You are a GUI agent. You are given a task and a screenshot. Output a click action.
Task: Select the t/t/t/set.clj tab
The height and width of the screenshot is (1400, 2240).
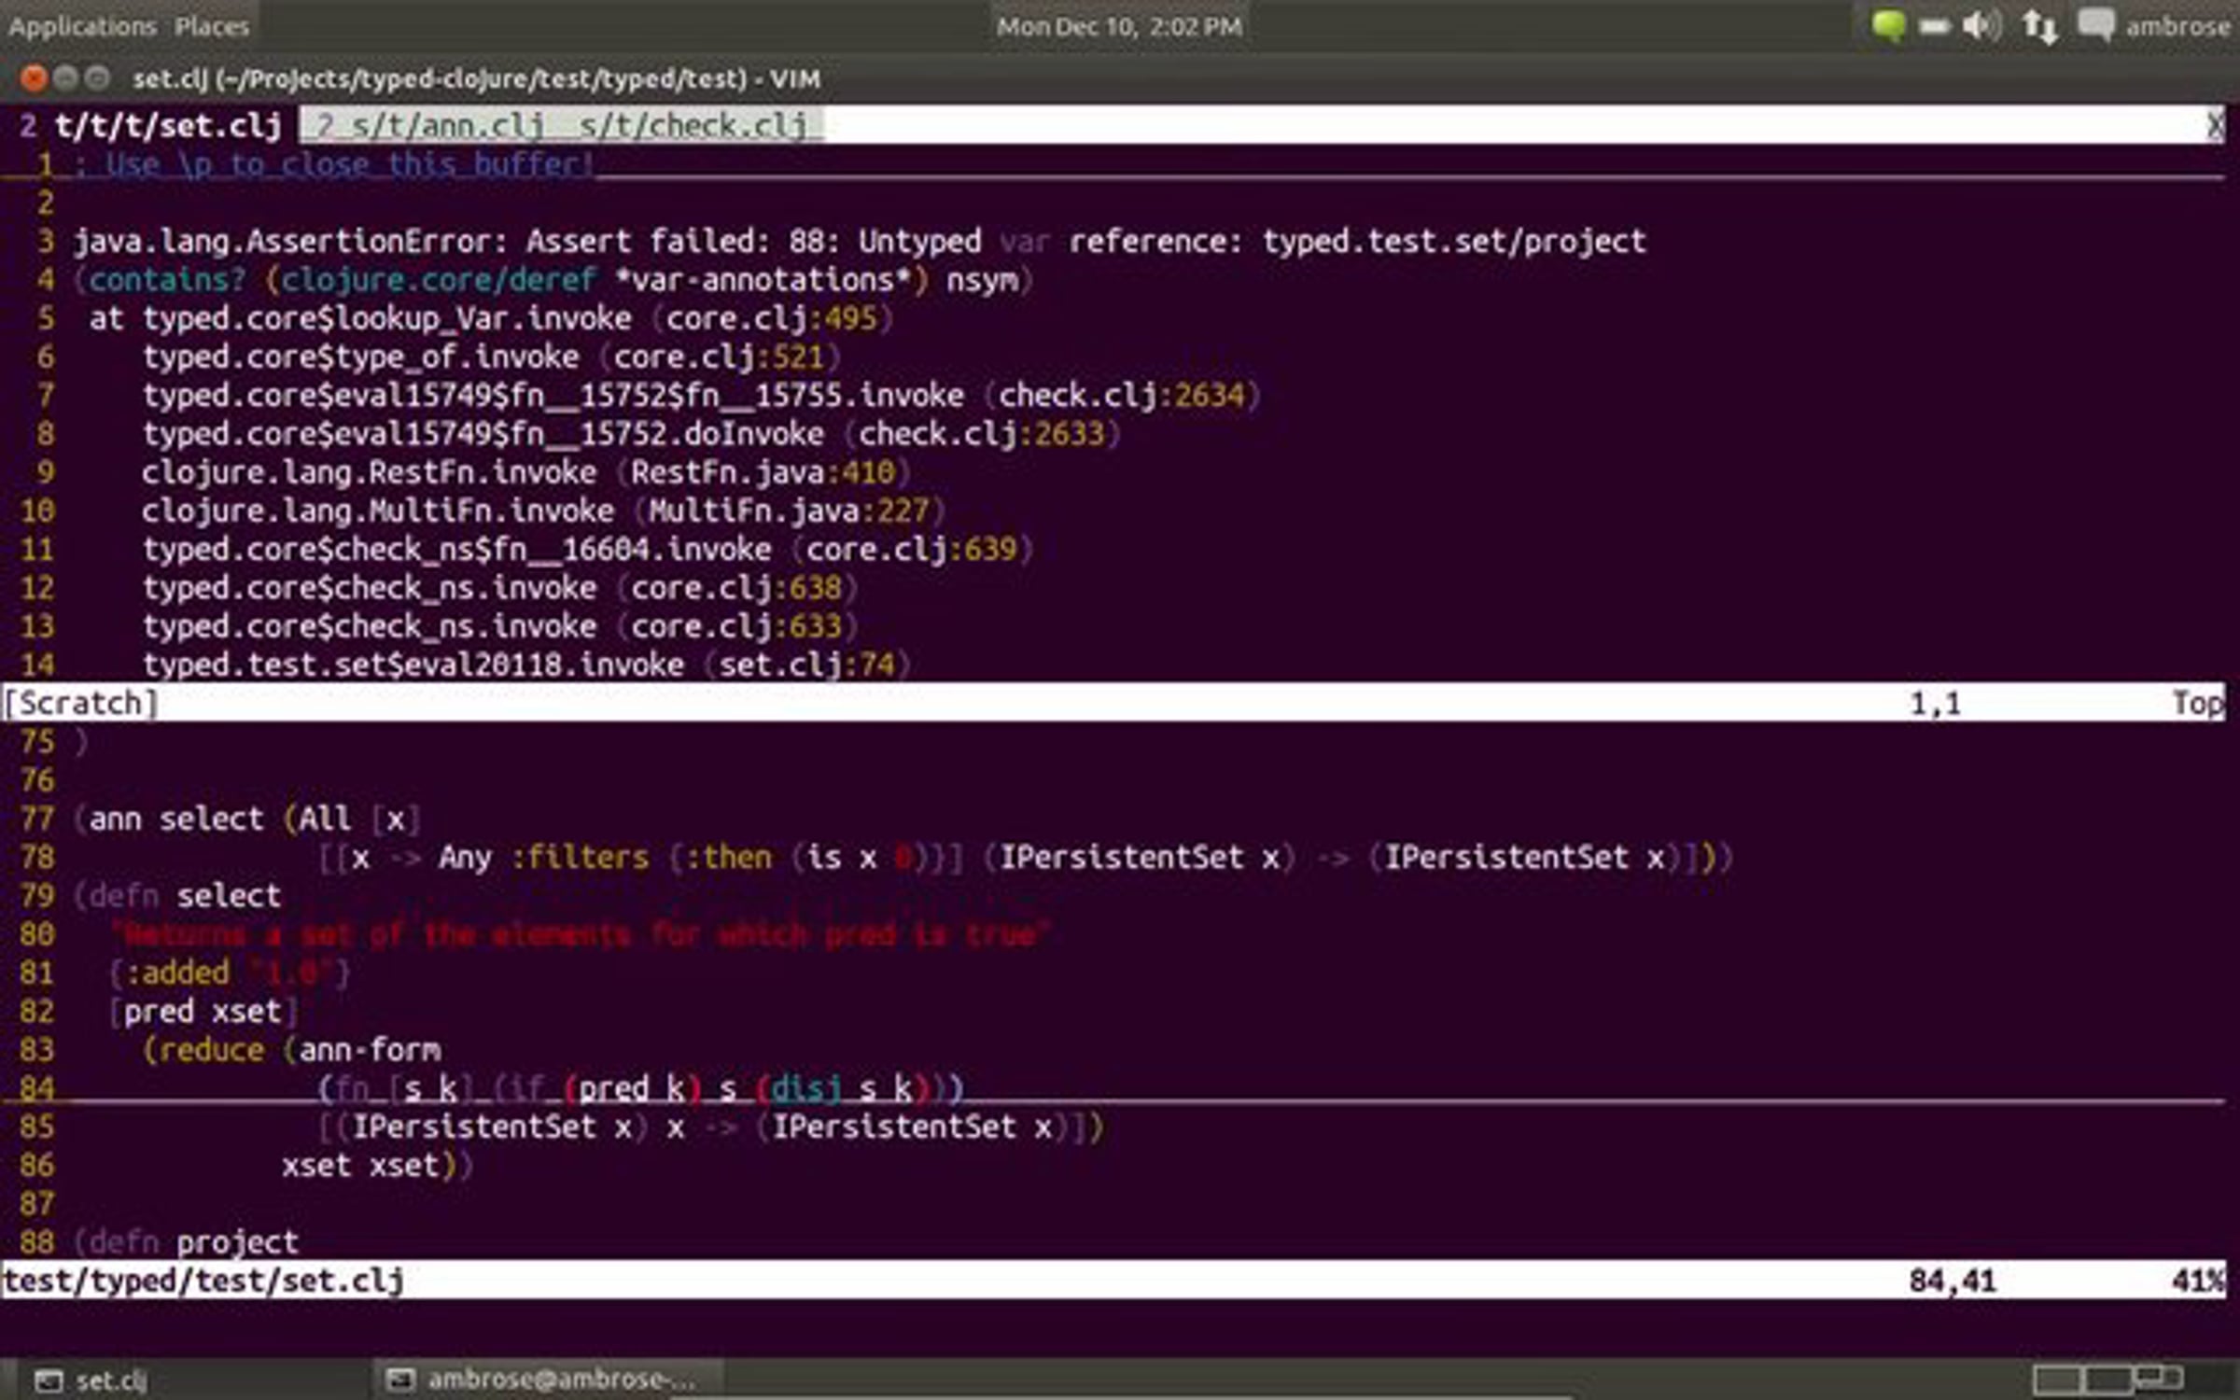tap(168, 125)
